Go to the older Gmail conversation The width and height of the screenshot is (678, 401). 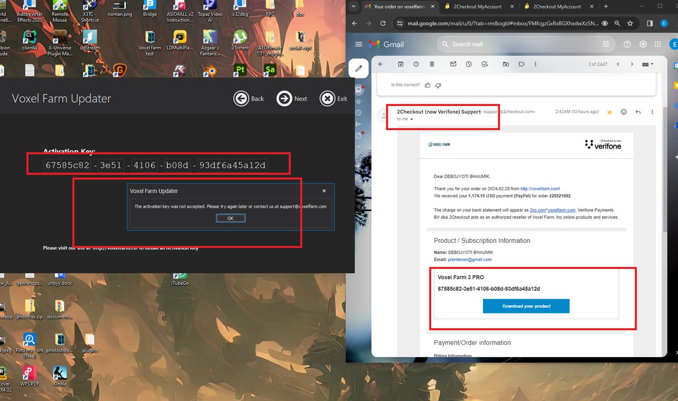point(632,64)
